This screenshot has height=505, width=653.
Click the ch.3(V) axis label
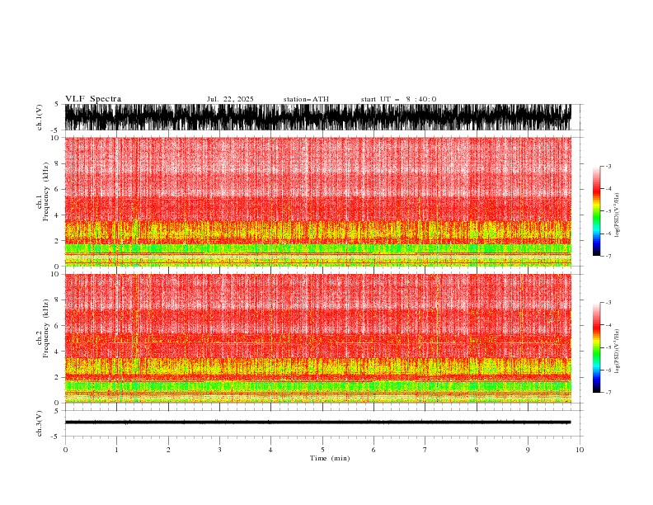point(40,423)
